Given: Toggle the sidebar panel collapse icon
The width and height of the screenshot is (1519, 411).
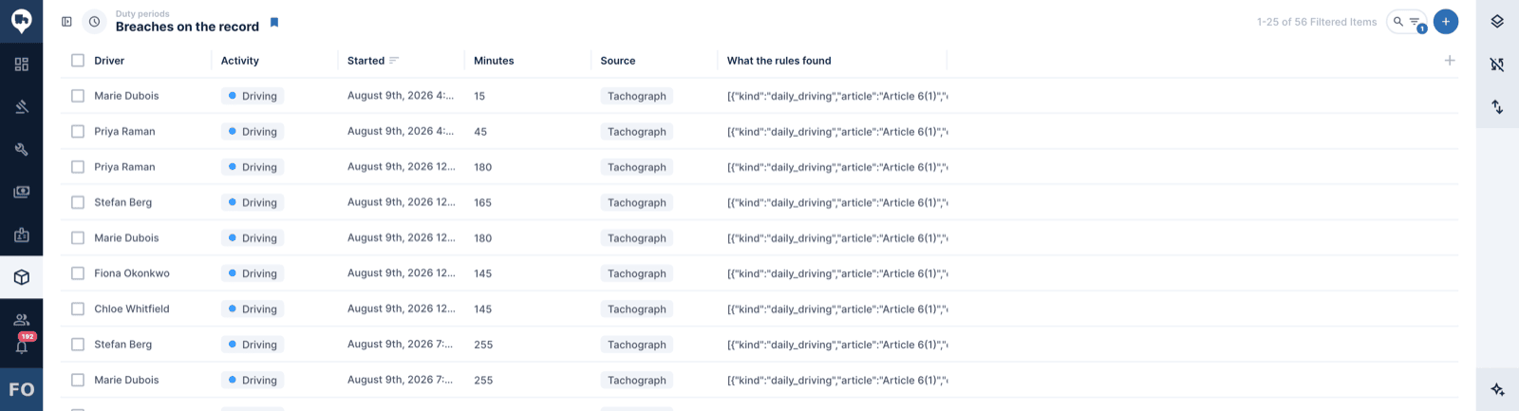Looking at the screenshot, I should [66, 21].
